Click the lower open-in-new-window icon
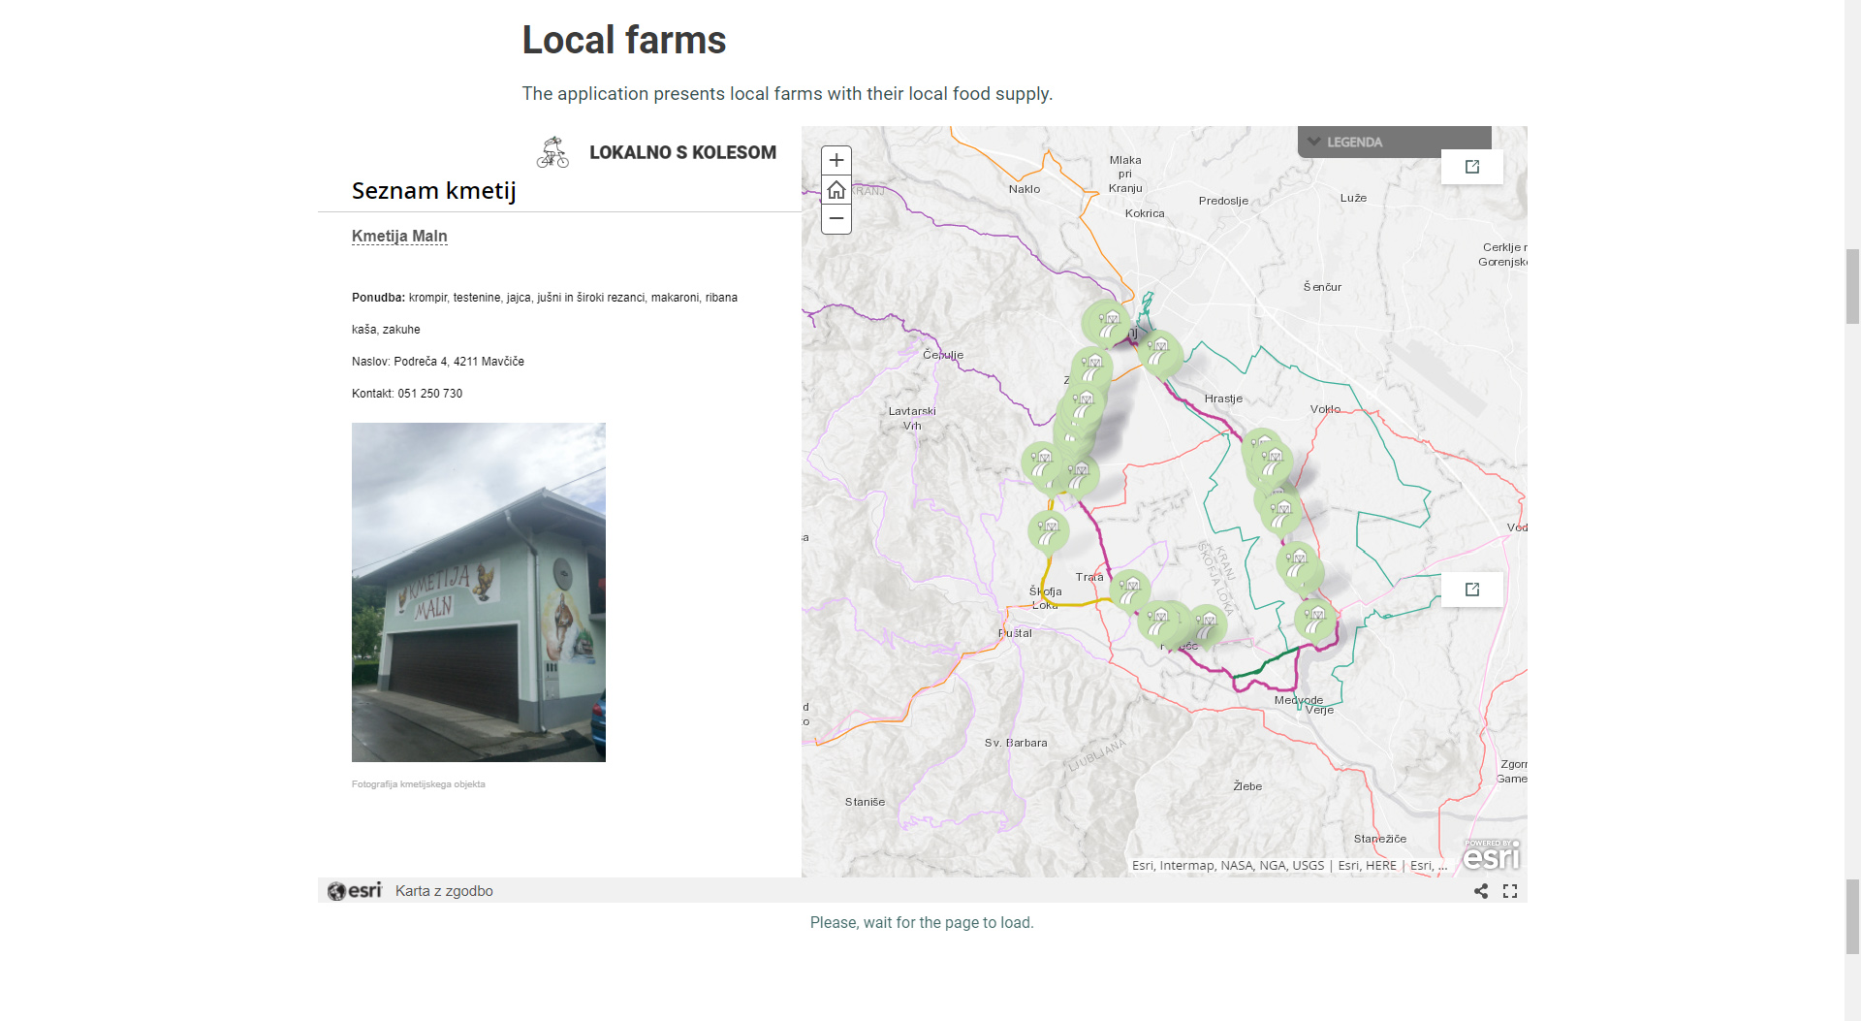This screenshot has width=1861, height=1021. pos(1472,590)
